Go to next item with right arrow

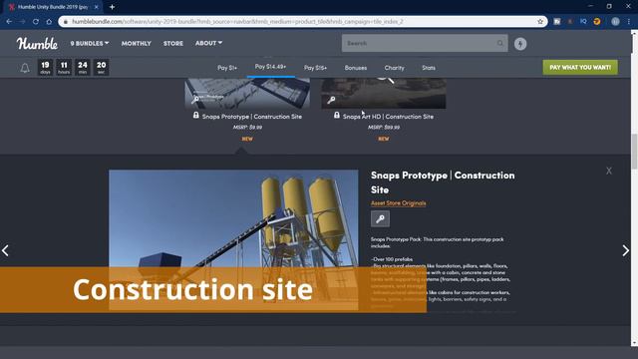point(625,250)
